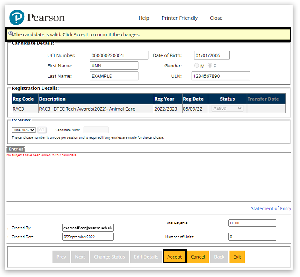Click Printer Friendly in the top menu

[180, 18]
